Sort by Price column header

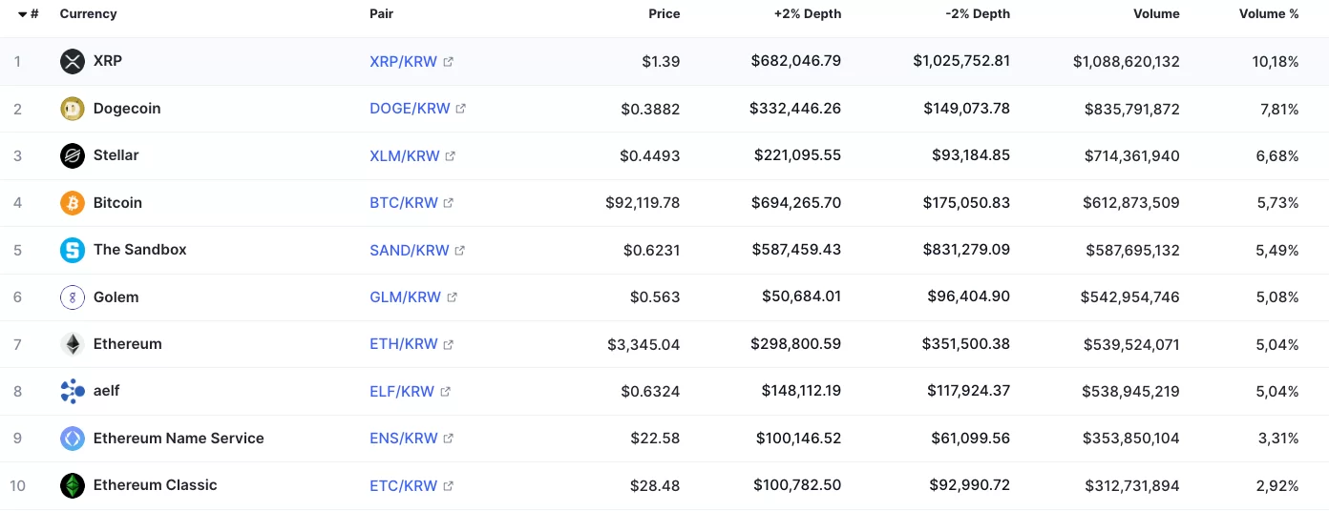point(664,14)
